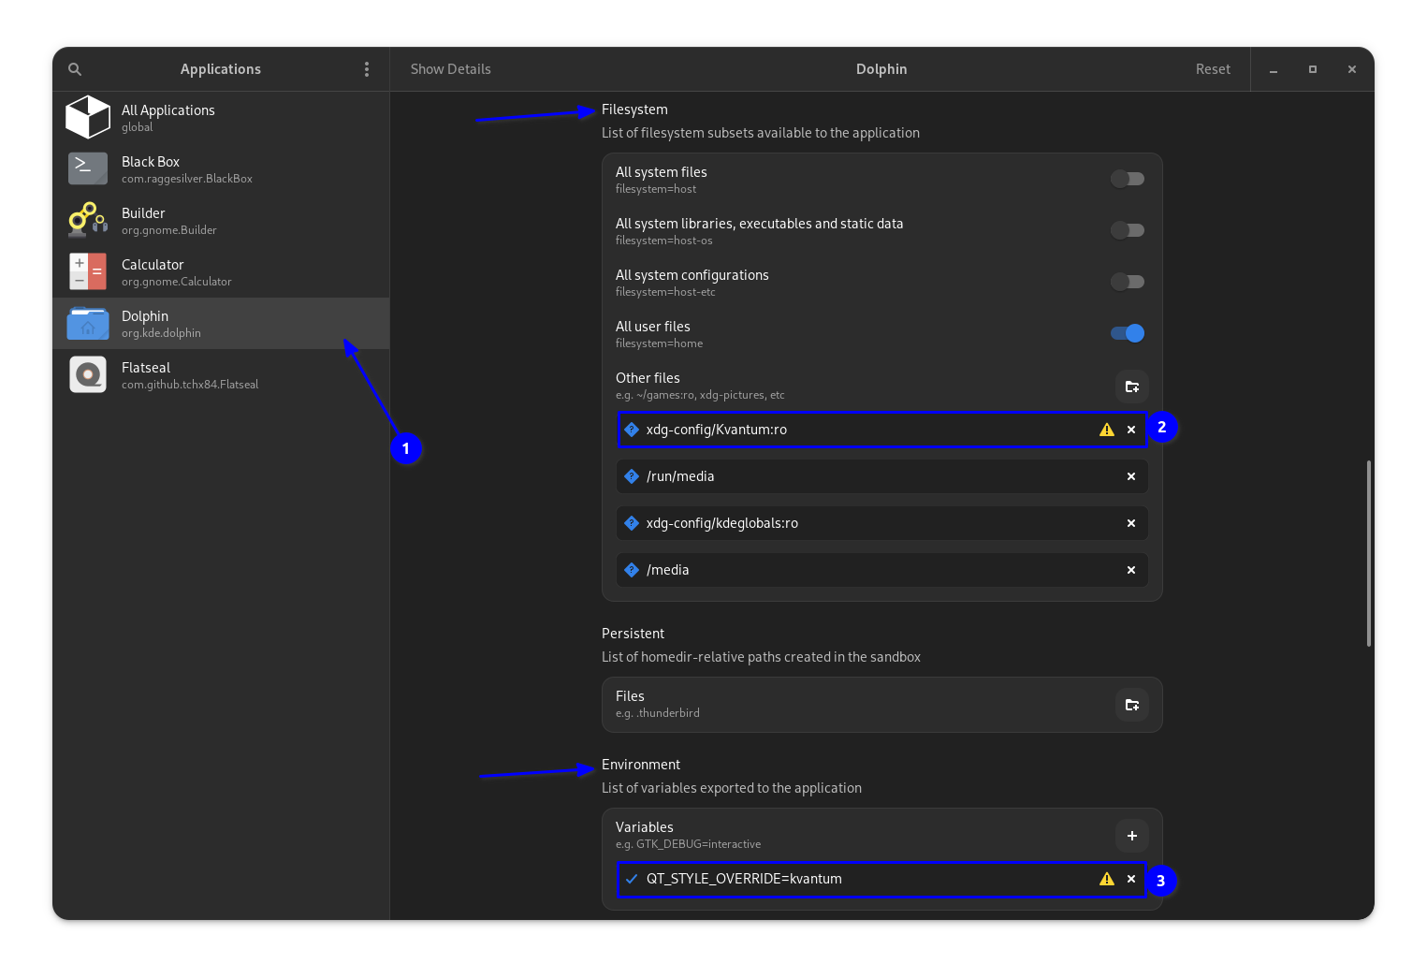
Task: Remove the /media path entry
Action: 1131,570
